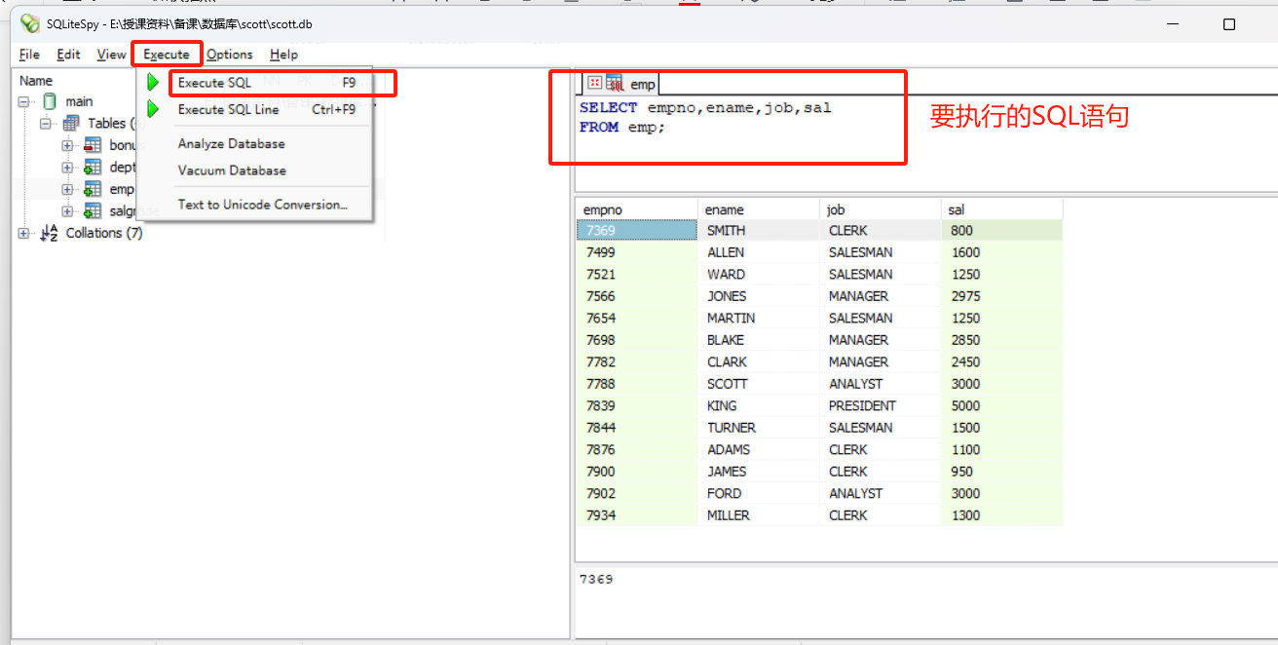Collapse the Tables tree node
The image size is (1278, 645).
pyautogui.click(x=45, y=123)
